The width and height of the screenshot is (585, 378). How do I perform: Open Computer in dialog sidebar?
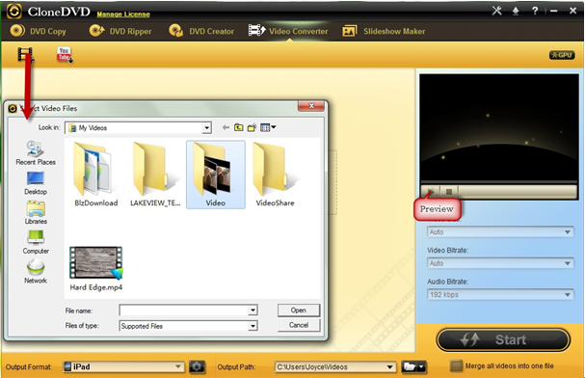point(36,242)
